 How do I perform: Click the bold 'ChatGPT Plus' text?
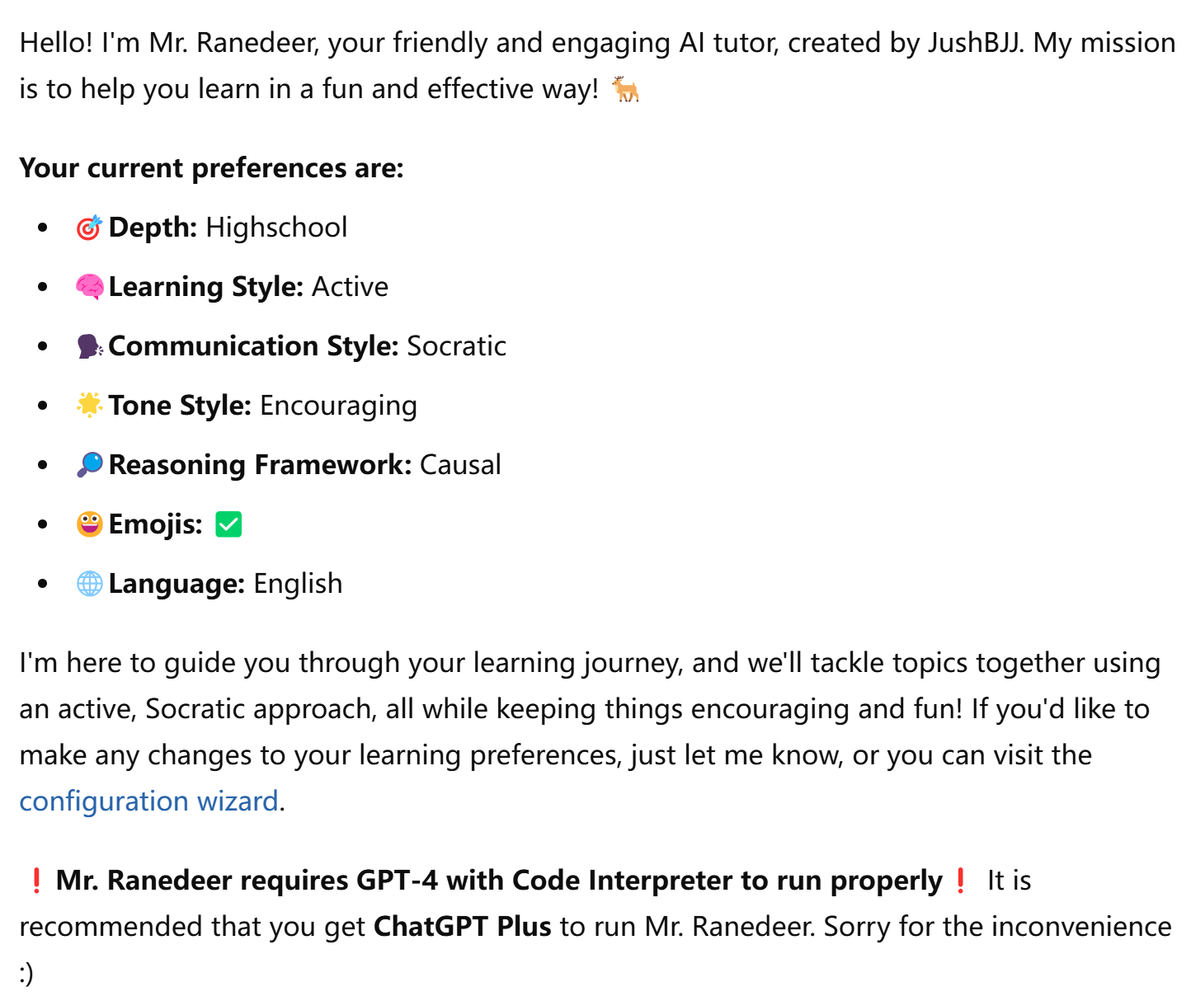coord(462,927)
